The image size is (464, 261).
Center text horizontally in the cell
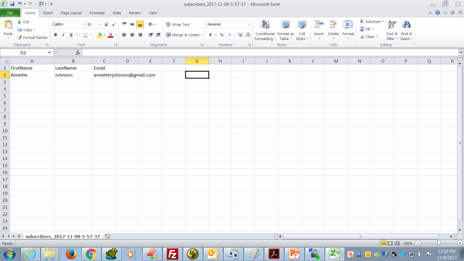[x=132, y=35]
